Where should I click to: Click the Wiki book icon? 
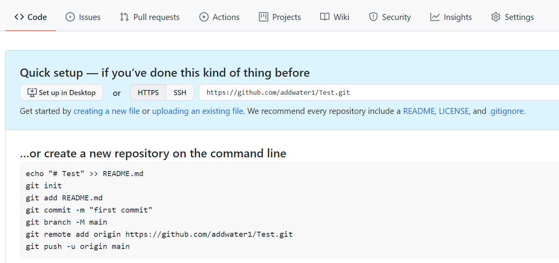tap(325, 17)
